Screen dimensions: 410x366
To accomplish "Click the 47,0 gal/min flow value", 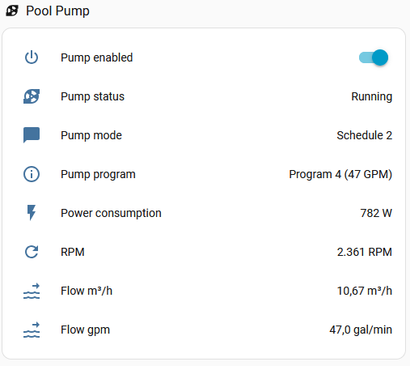I will point(361,330).
